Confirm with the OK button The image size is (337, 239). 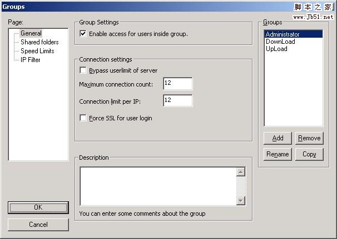38,207
